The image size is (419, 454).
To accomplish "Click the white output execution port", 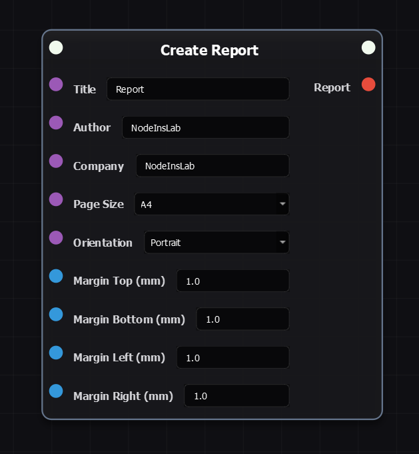I will point(368,47).
